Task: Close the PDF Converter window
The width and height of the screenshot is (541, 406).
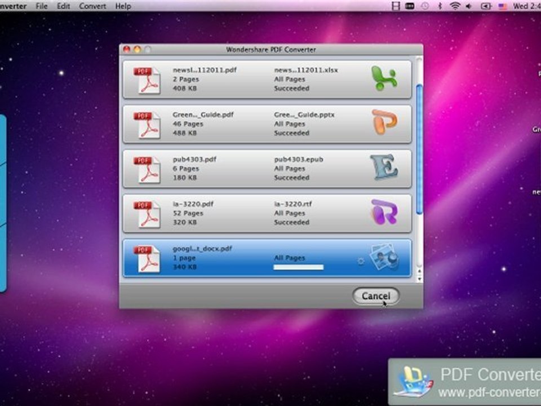Action: point(127,50)
